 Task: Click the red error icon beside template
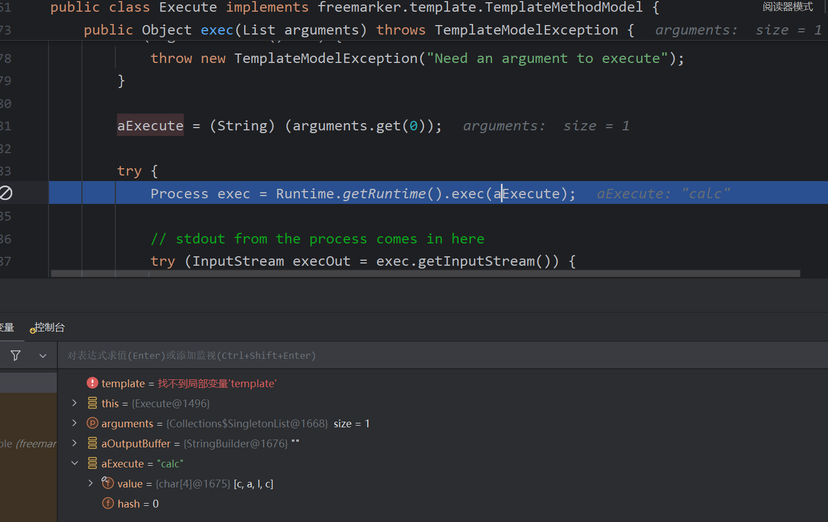(92, 383)
